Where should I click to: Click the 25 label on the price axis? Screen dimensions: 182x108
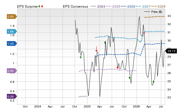[x=169, y=81]
